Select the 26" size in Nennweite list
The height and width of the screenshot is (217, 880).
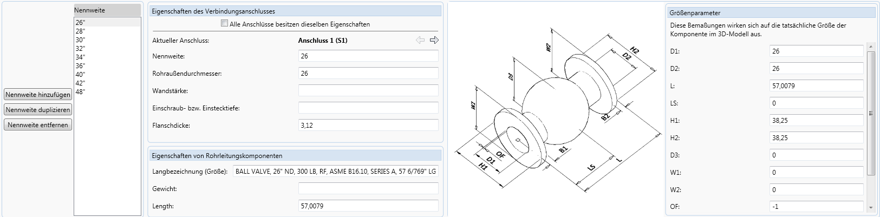107,22
